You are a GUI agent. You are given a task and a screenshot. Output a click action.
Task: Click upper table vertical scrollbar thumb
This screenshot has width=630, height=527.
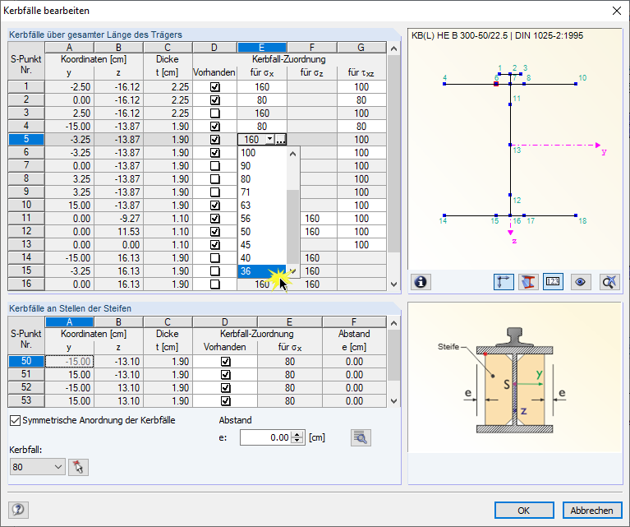click(393, 153)
